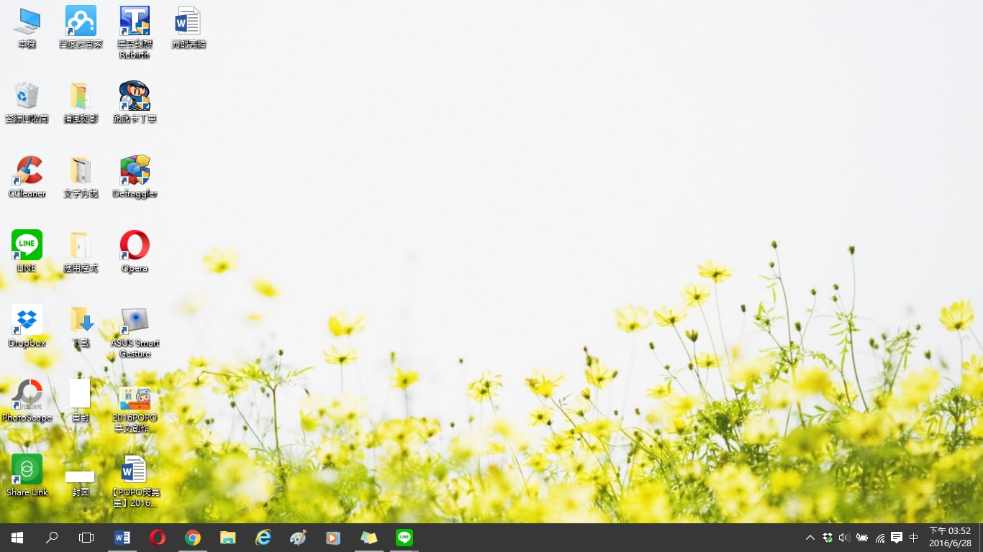
Task: Launch Defraggler desktop shortcut
Action: tap(135, 177)
